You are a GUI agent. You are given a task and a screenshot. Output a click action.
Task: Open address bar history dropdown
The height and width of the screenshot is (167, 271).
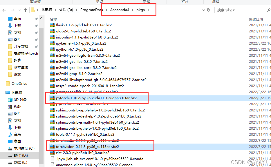point(204,10)
